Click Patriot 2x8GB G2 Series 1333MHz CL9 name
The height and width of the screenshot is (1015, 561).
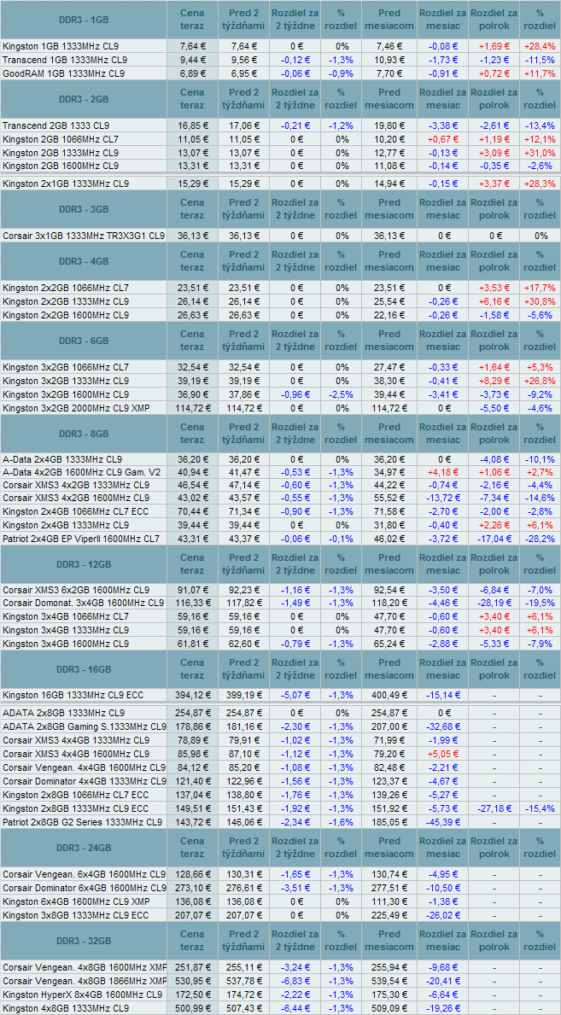pos(82,822)
